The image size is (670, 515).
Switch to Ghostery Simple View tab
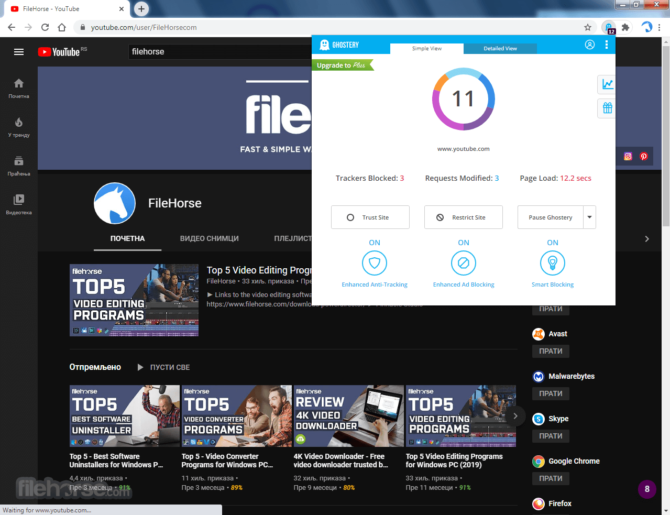click(427, 48)
